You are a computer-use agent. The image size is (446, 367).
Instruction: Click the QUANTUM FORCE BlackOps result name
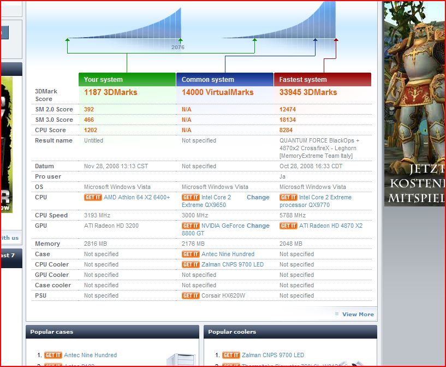[319, 148]
